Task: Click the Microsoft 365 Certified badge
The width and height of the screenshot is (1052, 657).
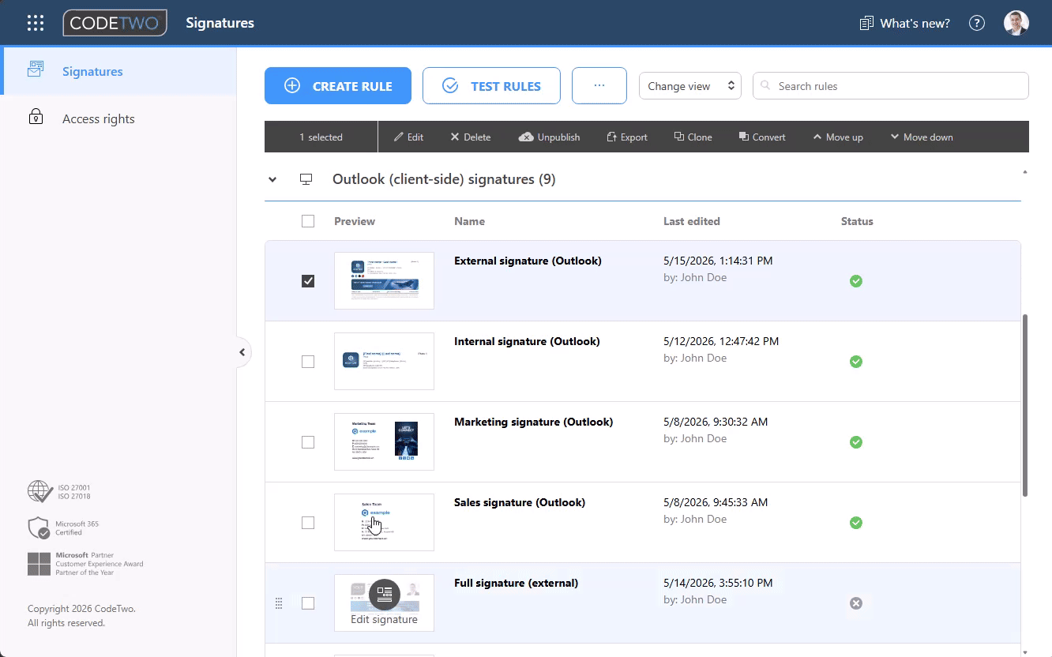Action: point(63,527)
